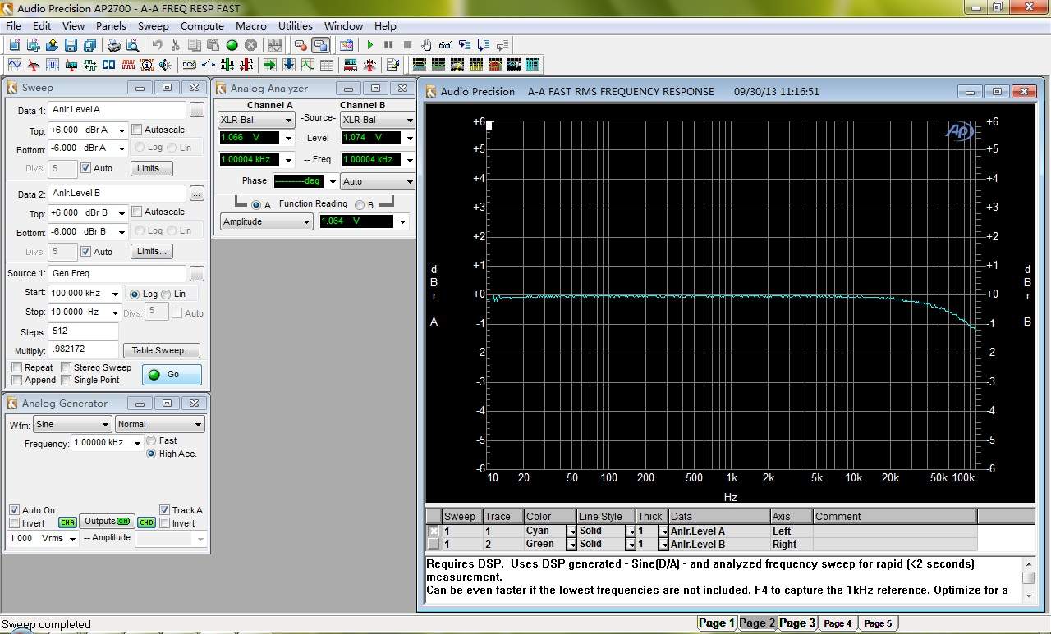This screenshot has height=634, width=1051.
Task: Open the Utilities menu
Action: point(296,26)
